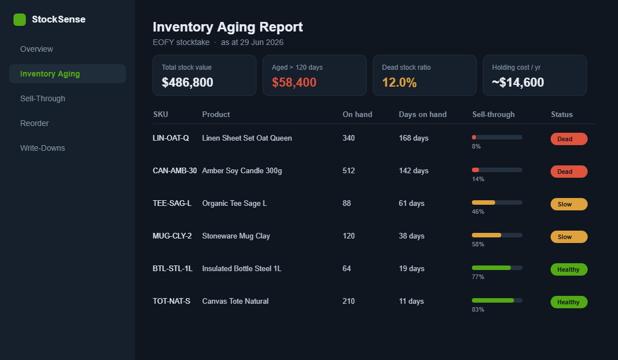Click product Canvas Tote Natural

[235, 301]
